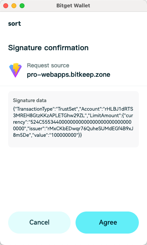Cancel the signature request
The height and width of the screenshot is (245, 147).
(x=39, y=223)
